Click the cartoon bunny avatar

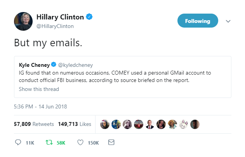tap(184, 124)
